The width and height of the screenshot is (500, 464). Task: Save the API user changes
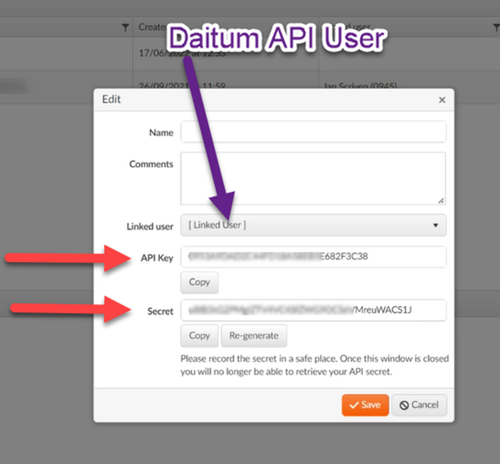pos(365,405)
